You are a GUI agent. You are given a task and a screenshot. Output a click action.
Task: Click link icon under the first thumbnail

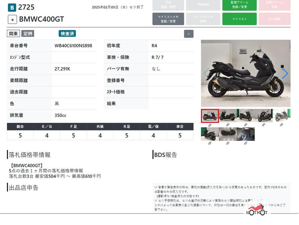(210, 125)
